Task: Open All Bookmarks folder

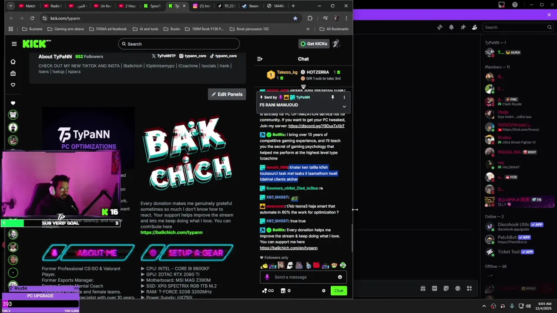Action: [x=334, y=29]
